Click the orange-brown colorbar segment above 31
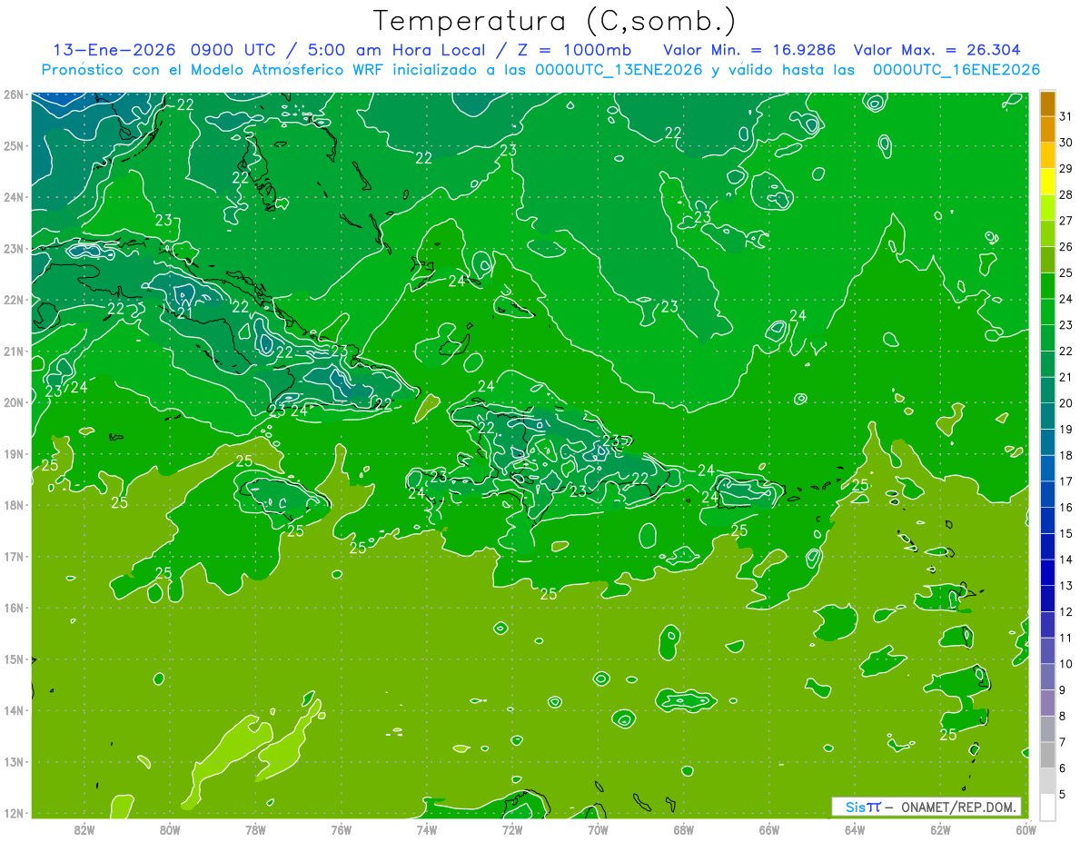The height and width of the screenshot is (842, 1090). tap(1047, 104)
